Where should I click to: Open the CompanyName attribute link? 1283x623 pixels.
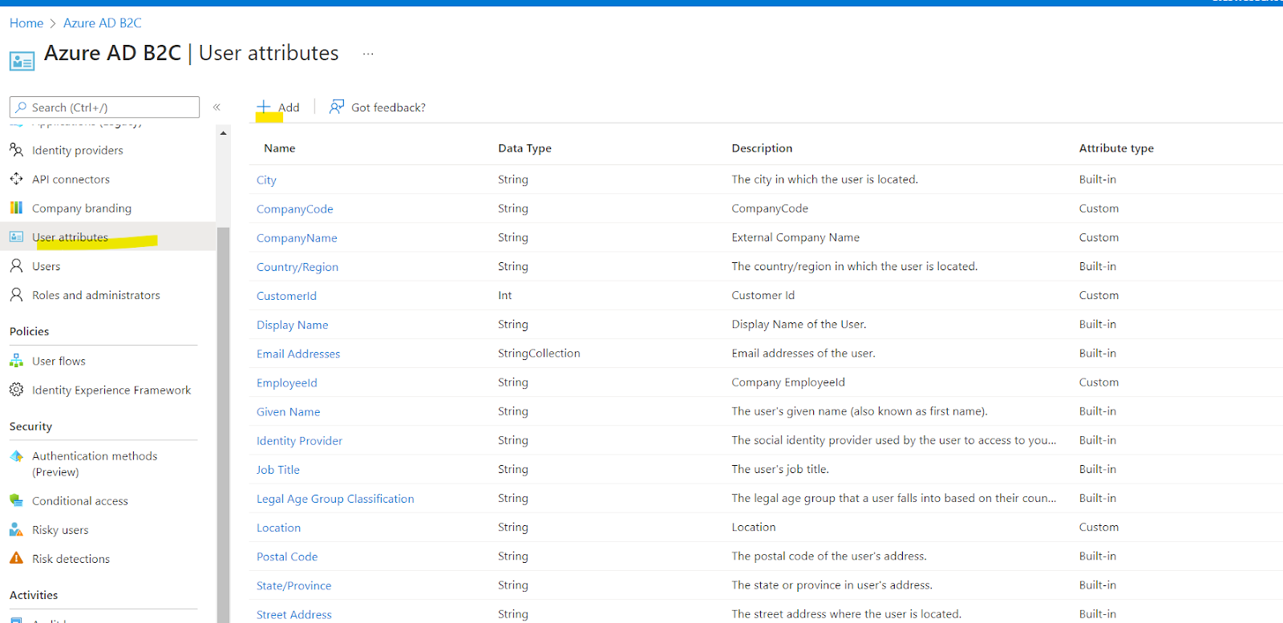(297, 237)
